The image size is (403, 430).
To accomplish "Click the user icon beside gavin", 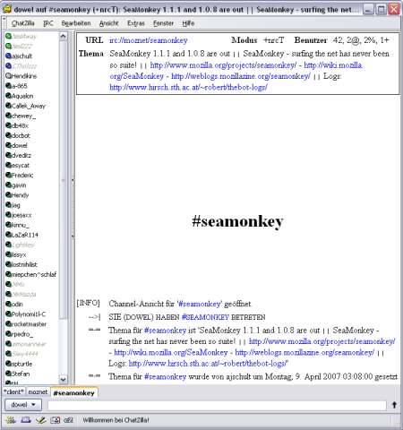I will (8, 185).
